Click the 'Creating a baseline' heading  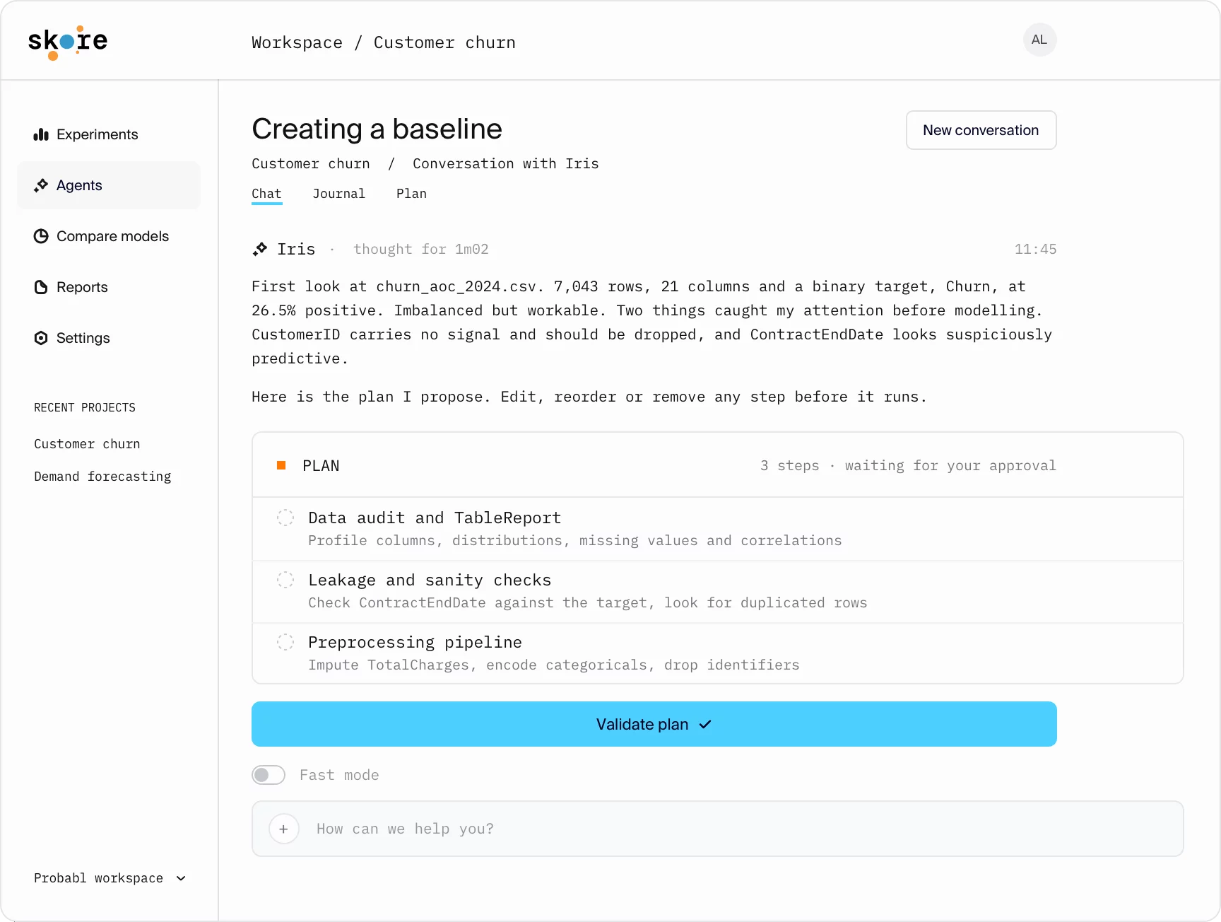tap(377, 129)
